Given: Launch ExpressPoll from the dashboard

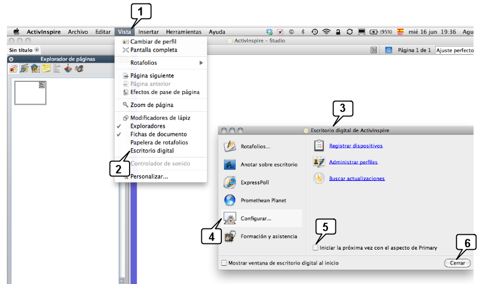Looking at the screenshot, I should click(x=230, y=183).
